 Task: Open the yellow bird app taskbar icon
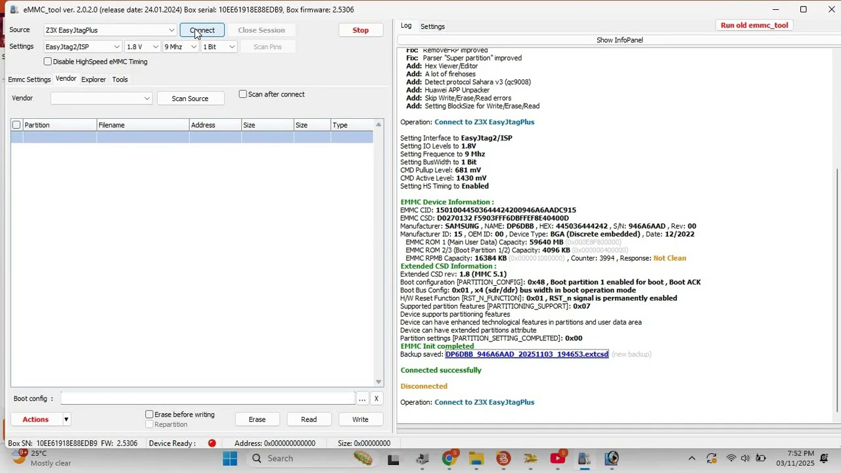click(530, 459)
